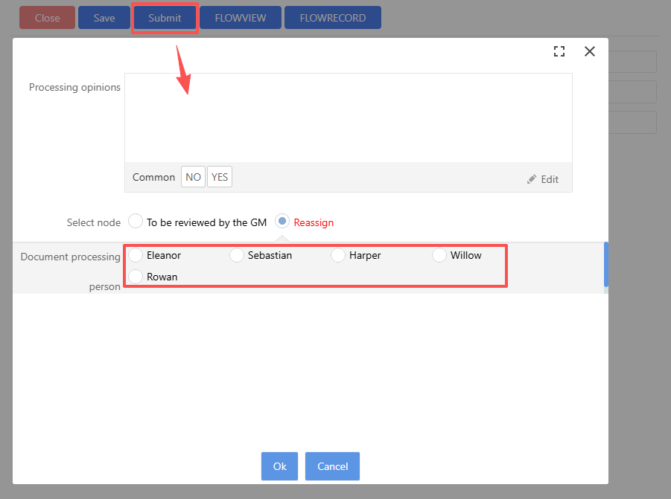Click the Save toolbar button
This screenshot has height=499, width=671.
tap(104, 18)
